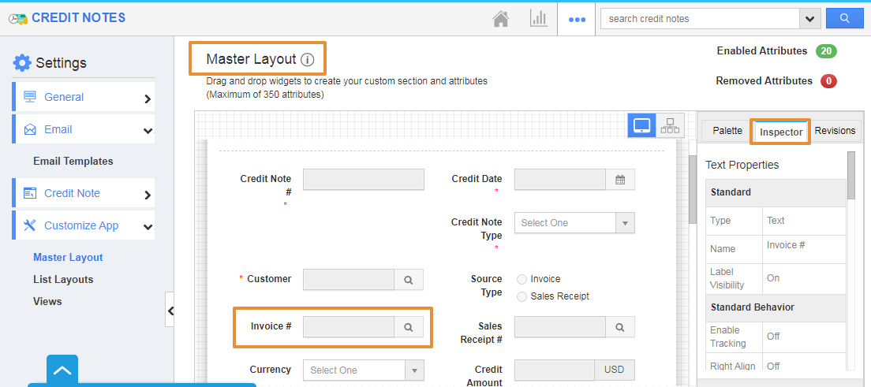Open the Credit Date calendar icon
Screen dimensions: 871x387
coord(620,180)
